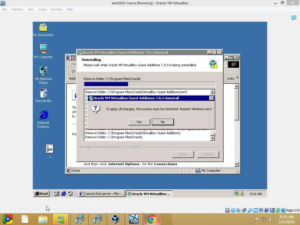This screenshot has height=225, width=300.
Task: Switch to Oracle VM VirtualBox taskbar button
Action: click(149, 194)
